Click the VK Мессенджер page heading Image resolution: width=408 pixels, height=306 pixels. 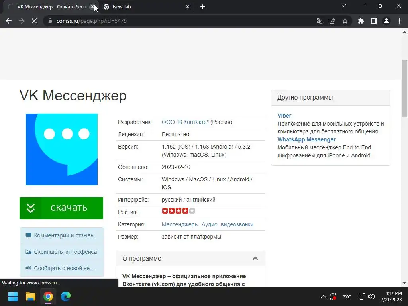tap(73, 96)
